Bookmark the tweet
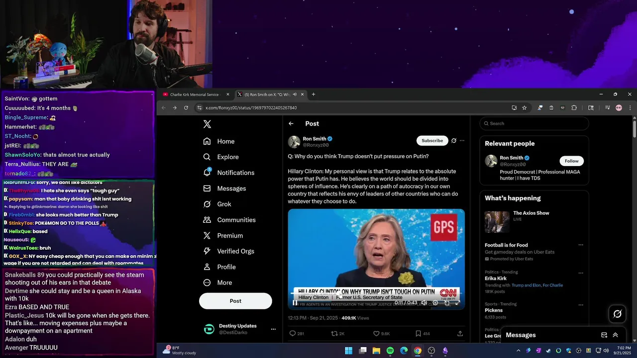Screen dimensions: 637x358 point(419,334)
